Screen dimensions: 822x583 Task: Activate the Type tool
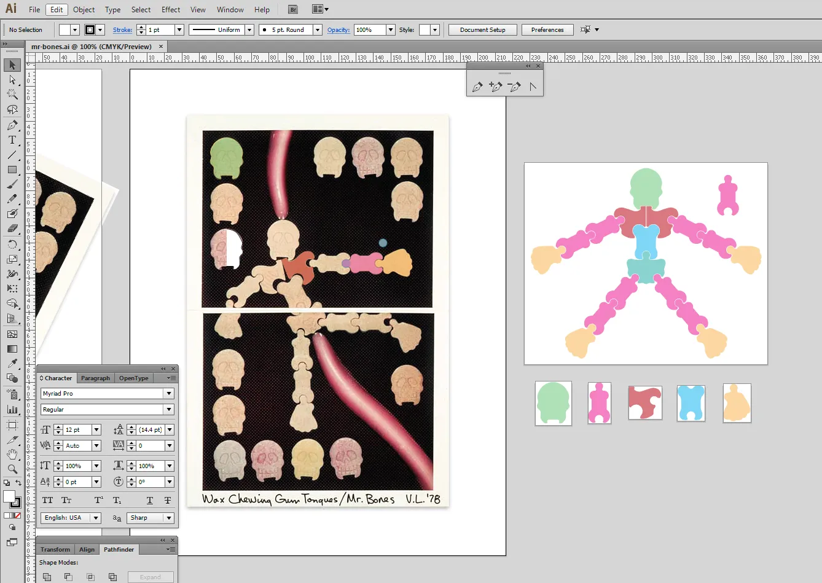pyautogui.click(x=12, y=140)
